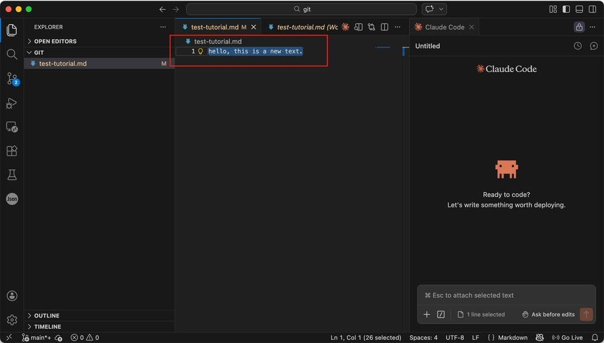Open the Json extension view
This screenshot has width=604, height=343.
click(x=12, y=199)
